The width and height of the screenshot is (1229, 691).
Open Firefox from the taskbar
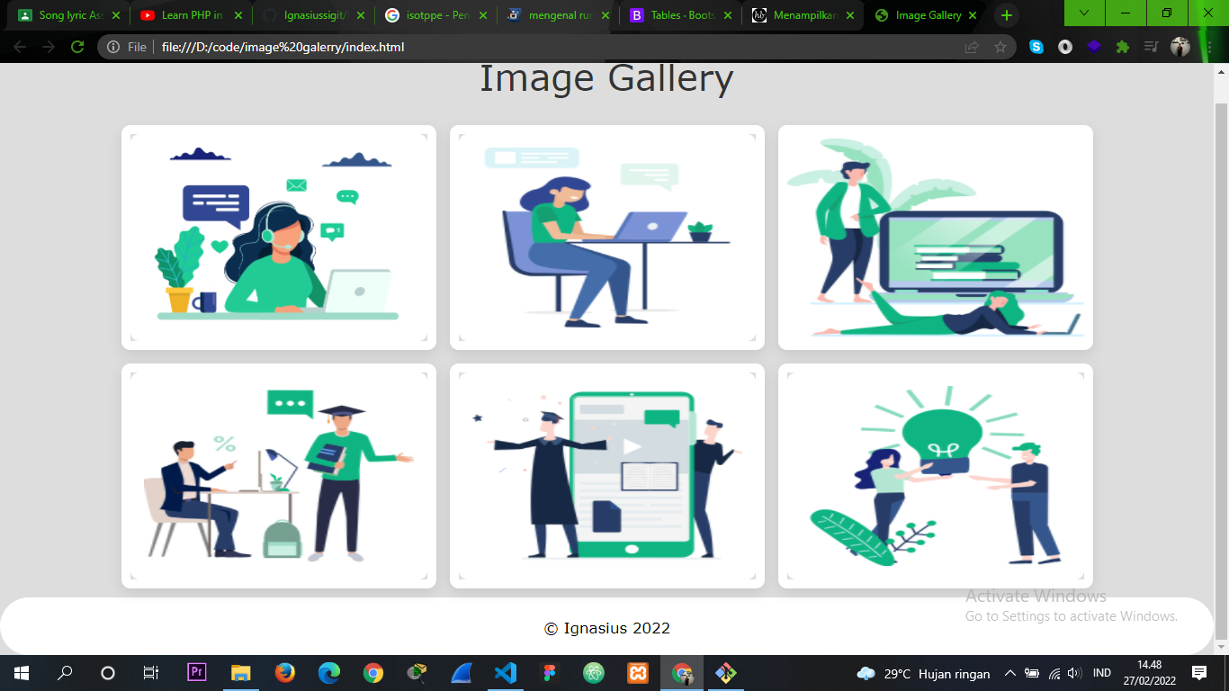(284, 673)
